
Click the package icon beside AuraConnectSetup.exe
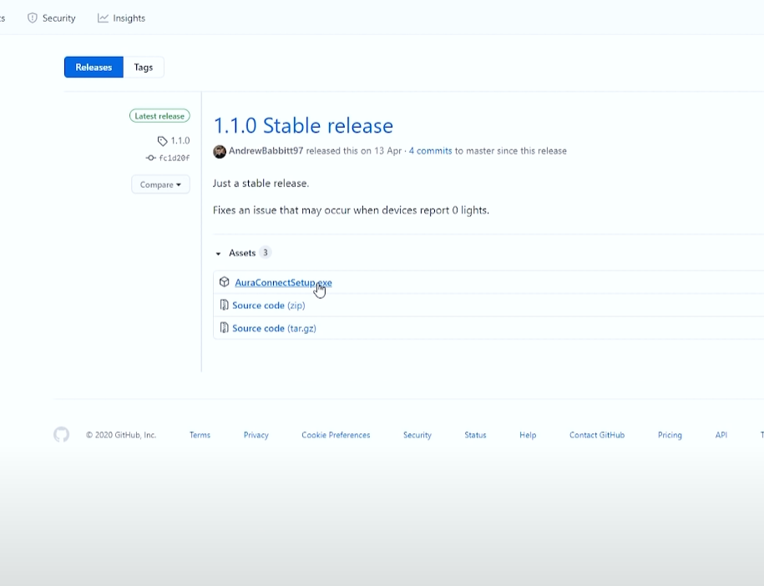(224, 282)
